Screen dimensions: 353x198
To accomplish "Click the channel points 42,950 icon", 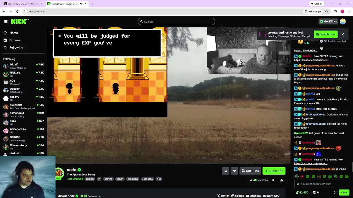I will click(297, 193).
